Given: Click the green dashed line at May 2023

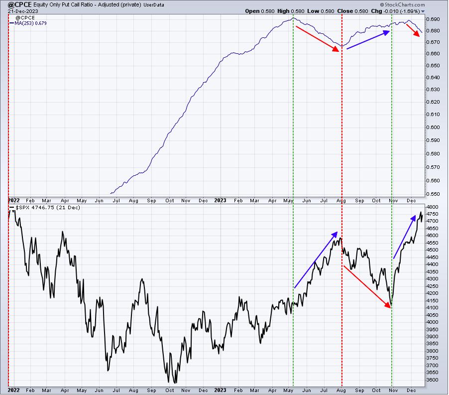Looking at the screenshot, I should [x=293, y=201].
